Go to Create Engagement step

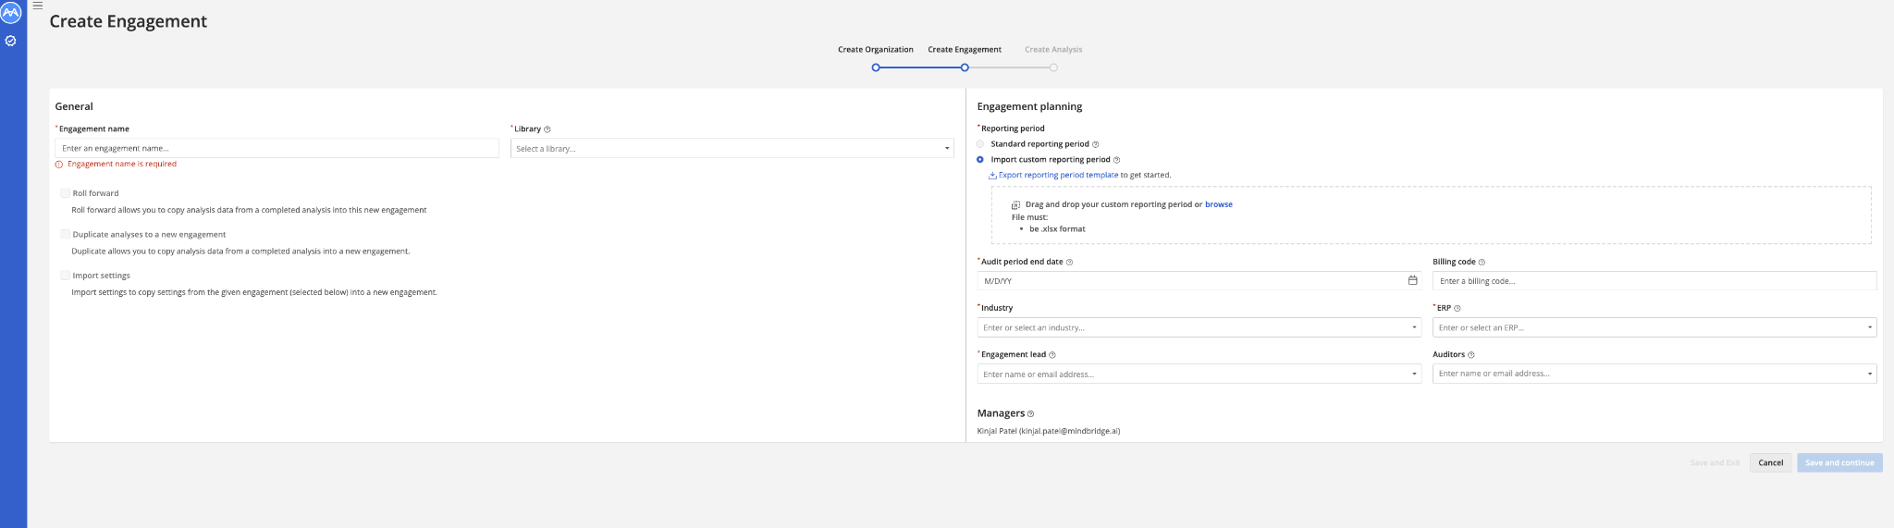pos(965,50)
